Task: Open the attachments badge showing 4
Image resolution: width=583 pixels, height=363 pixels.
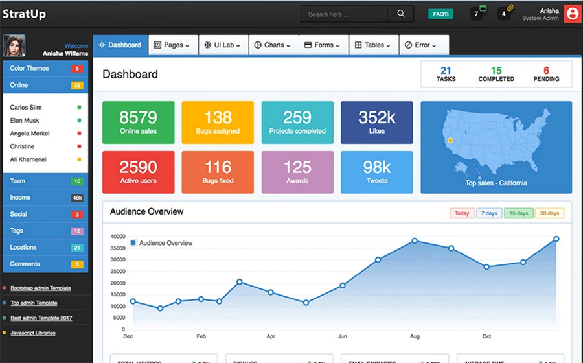Action: pyautogui.click(x=504, y=14)
